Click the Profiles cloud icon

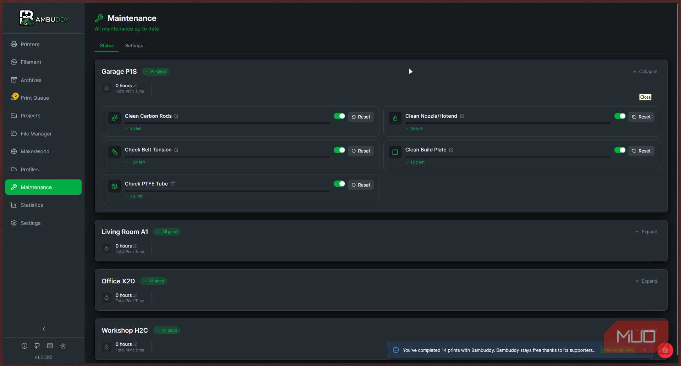point(14,170)
